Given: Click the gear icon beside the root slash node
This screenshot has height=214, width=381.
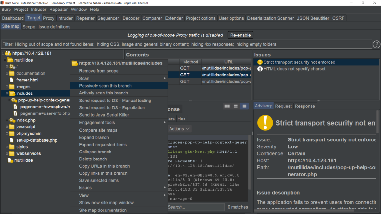Looking at the screenshot, I should pos(12,67).
